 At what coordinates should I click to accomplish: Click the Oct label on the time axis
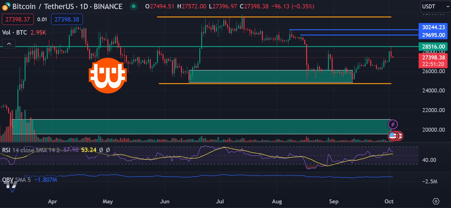(x=389, y=201)
